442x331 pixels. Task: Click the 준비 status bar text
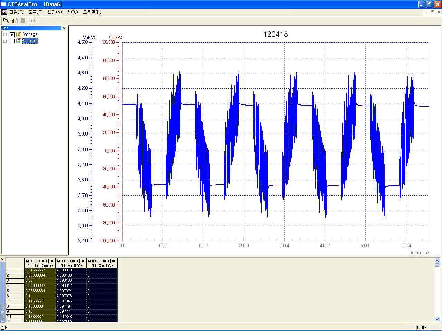(x=5, y=328)
